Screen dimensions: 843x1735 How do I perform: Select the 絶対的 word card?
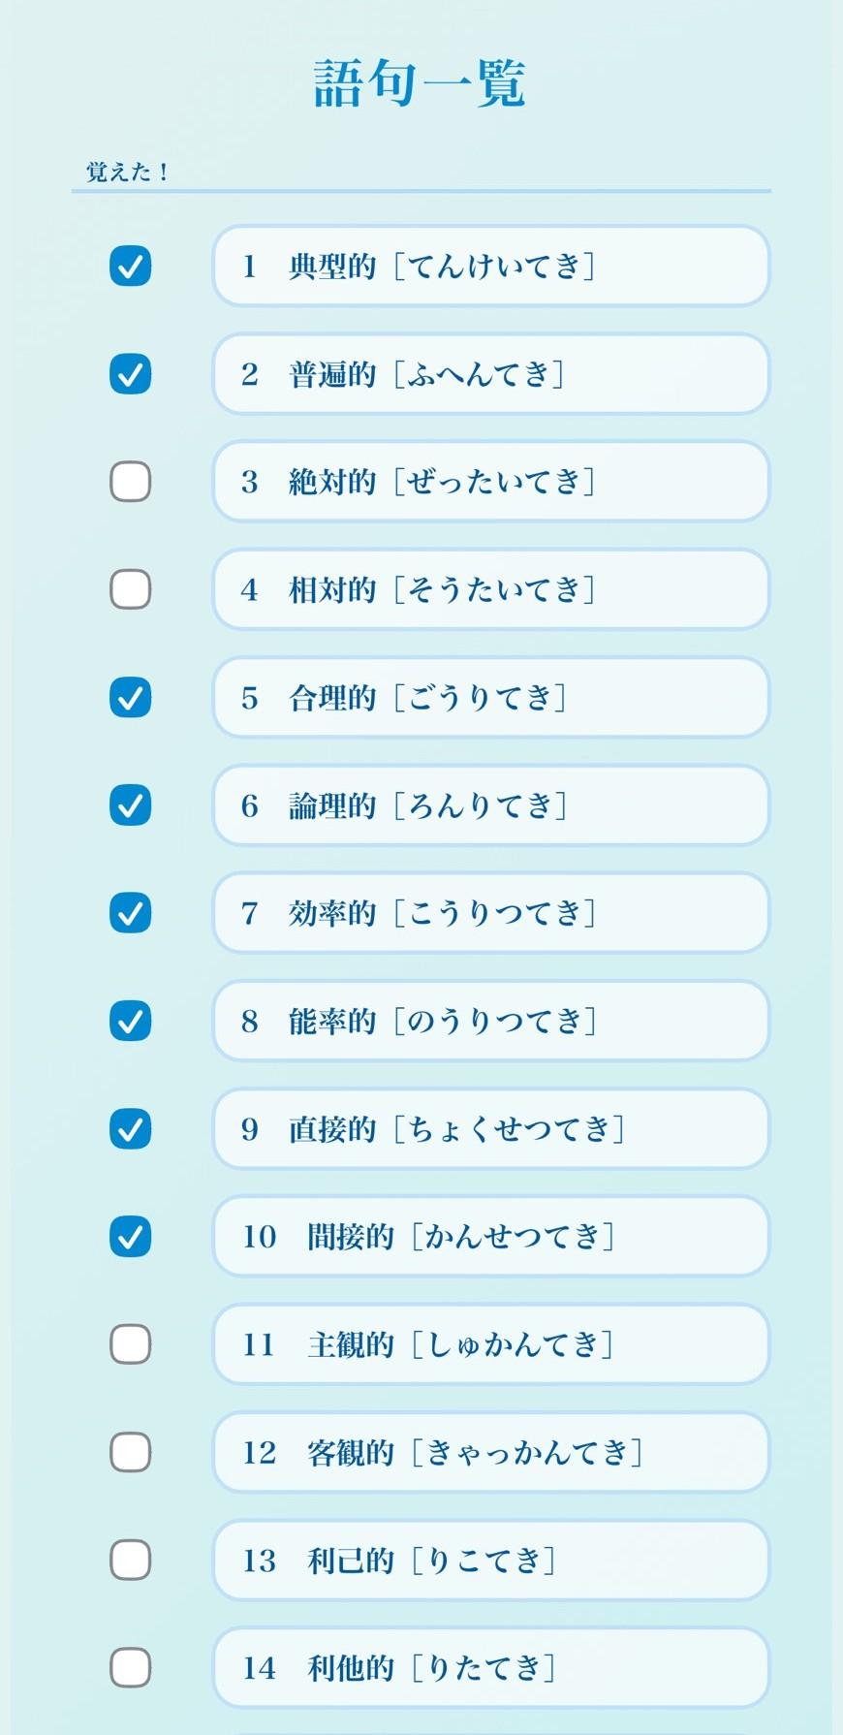click(x=490, y=482)
